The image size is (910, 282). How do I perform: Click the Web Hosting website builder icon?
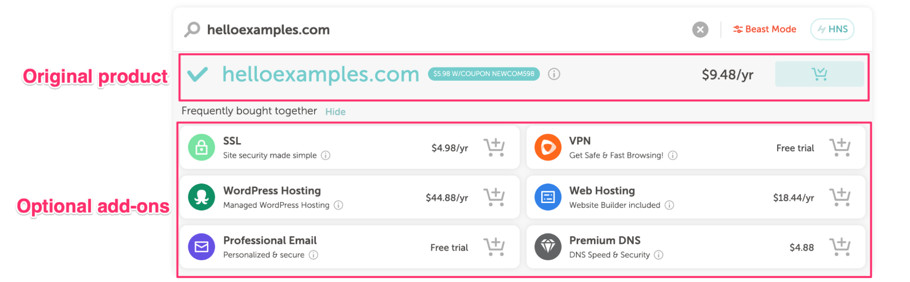coord(548,197)
